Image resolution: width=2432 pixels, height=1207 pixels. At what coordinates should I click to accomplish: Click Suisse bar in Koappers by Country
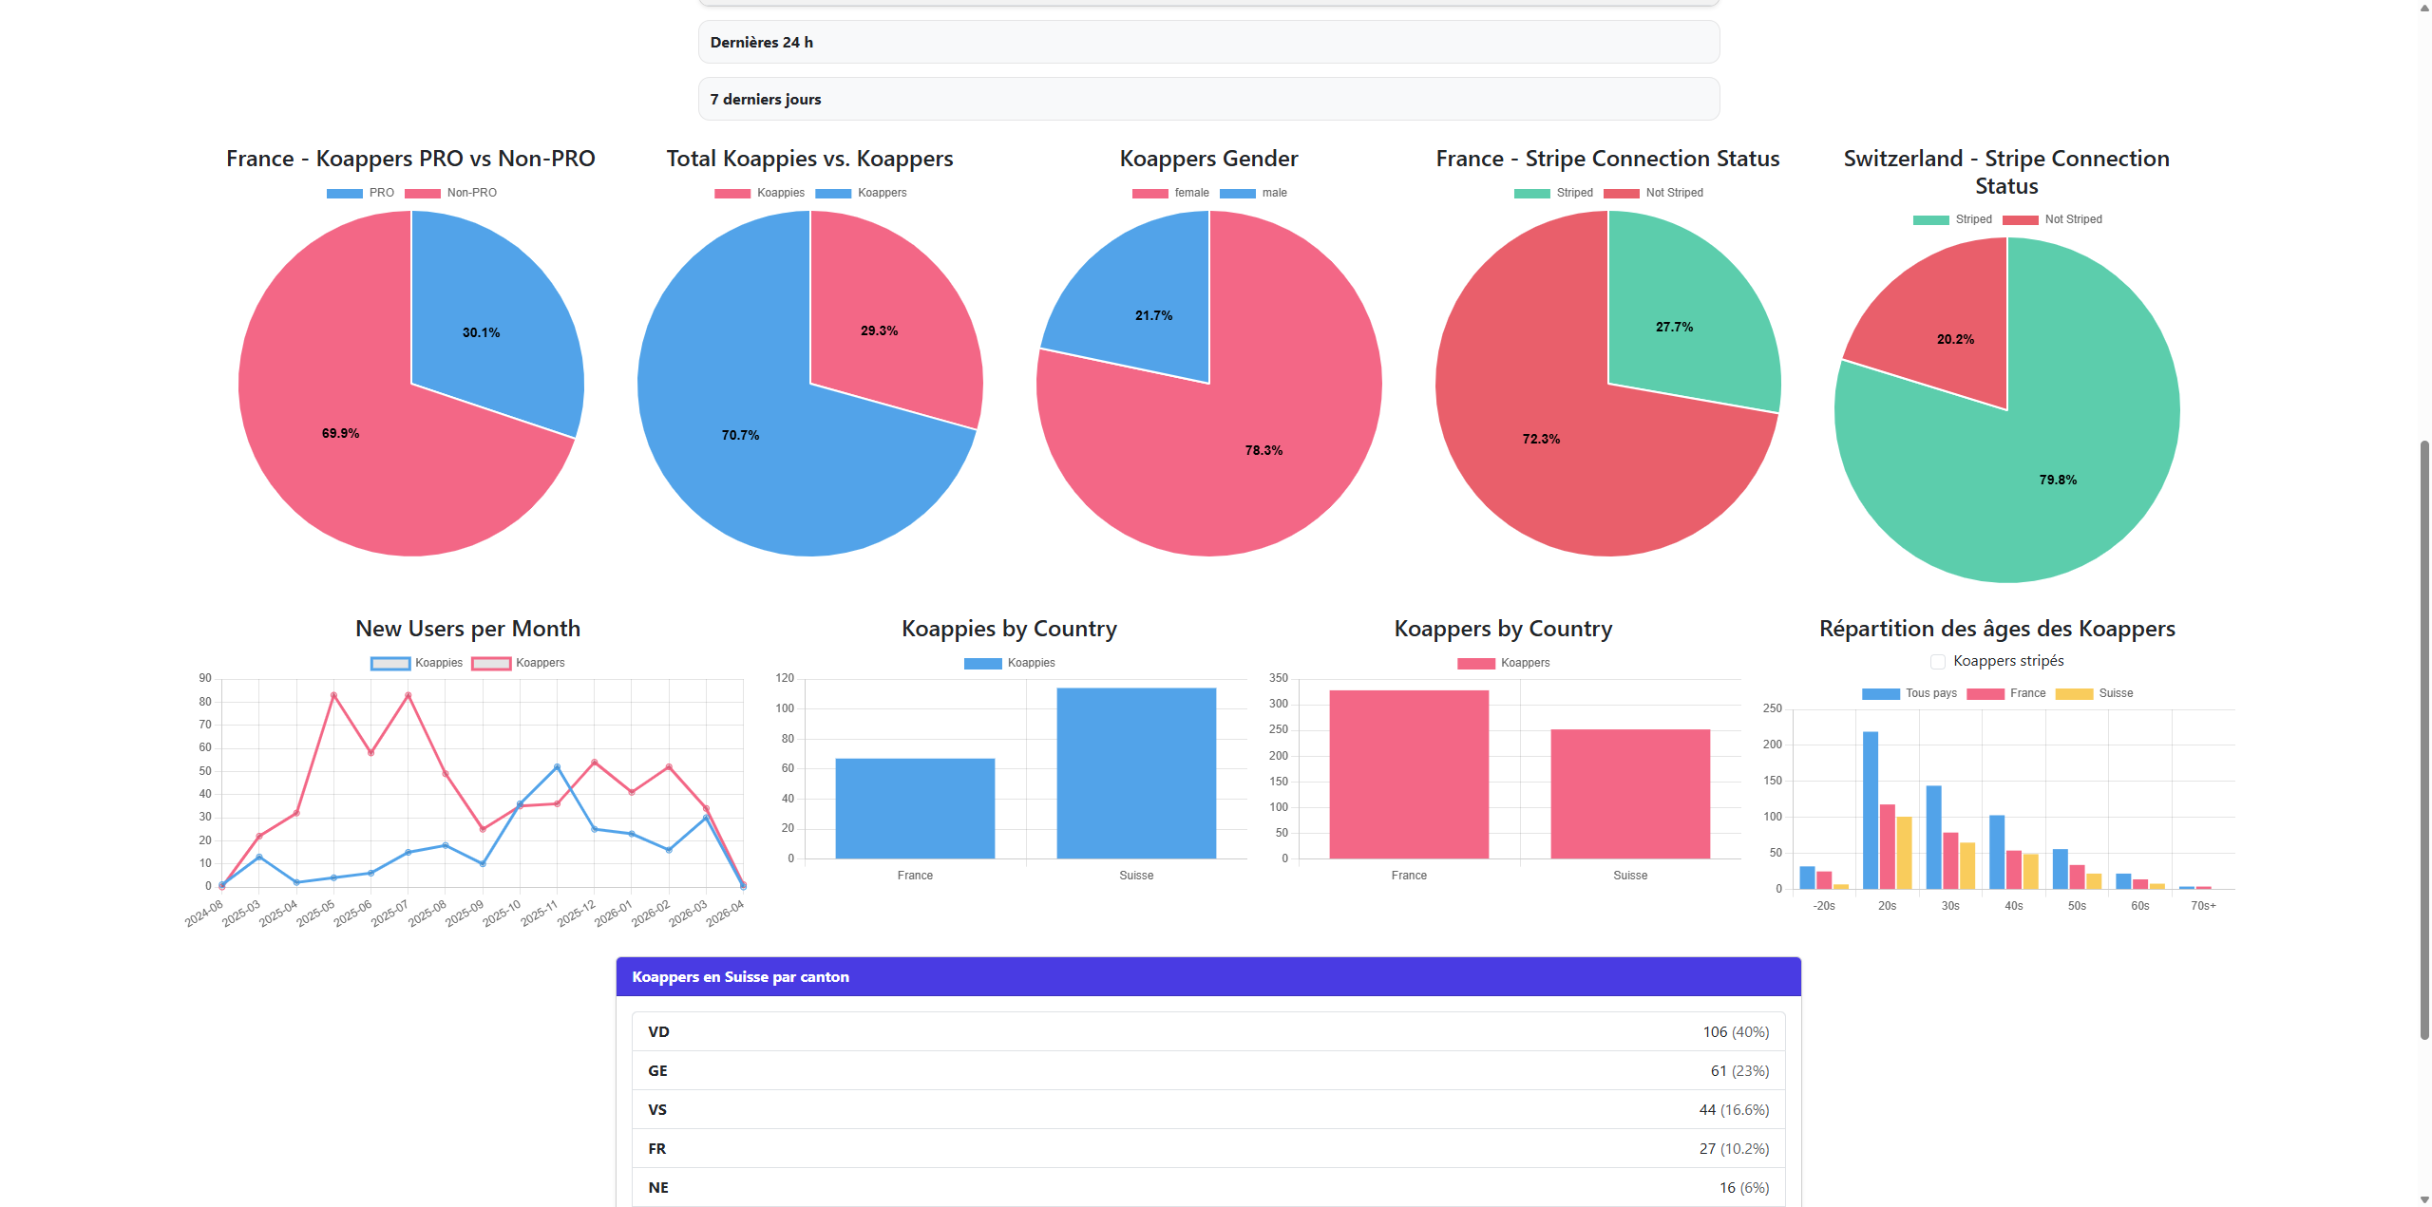[x=1630, y=794]
